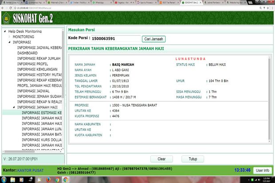Expand the MONITORING tree node
The image size is (275, 183).
pos(9,37)
